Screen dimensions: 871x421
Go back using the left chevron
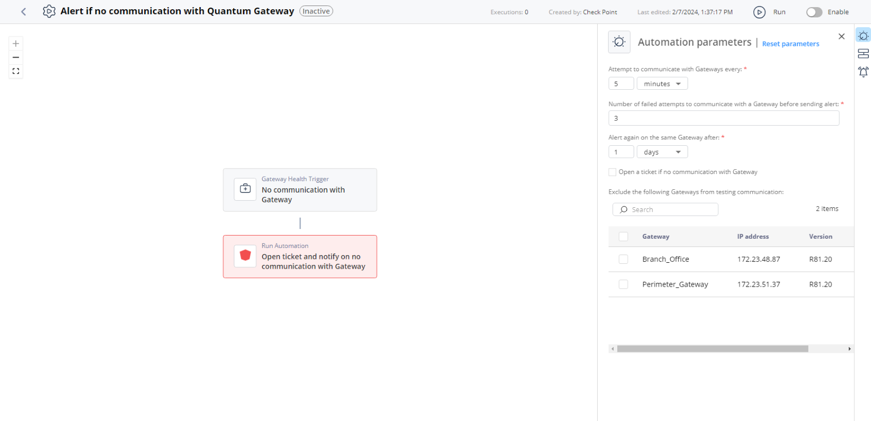(23, 11)
